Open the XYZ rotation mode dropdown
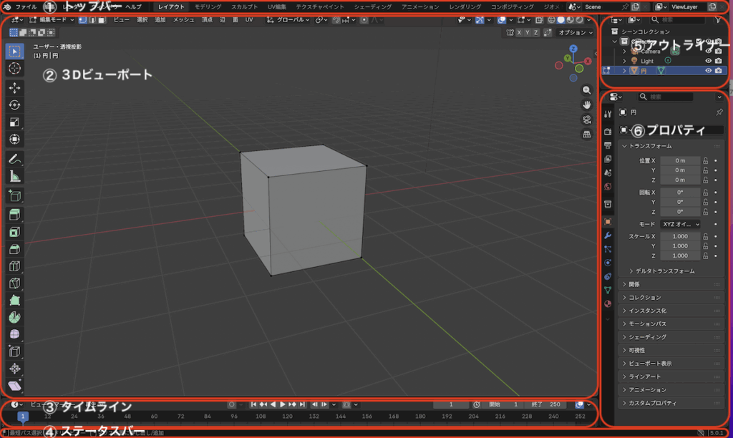 tap(680, 224)
